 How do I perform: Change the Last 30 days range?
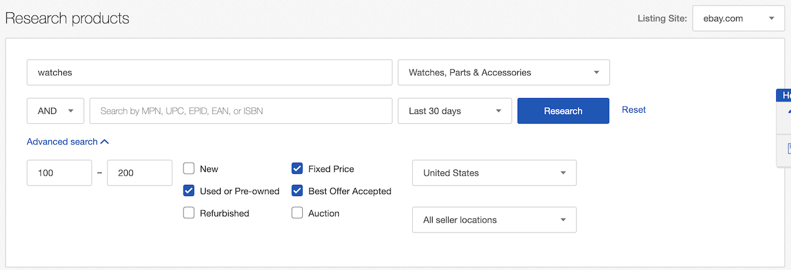455,111
